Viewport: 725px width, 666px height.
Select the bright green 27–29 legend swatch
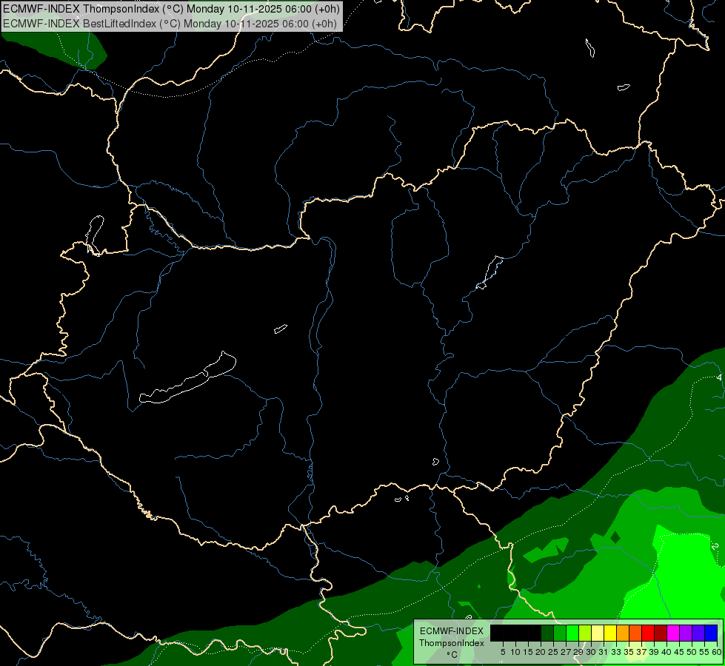click(572, 633)
